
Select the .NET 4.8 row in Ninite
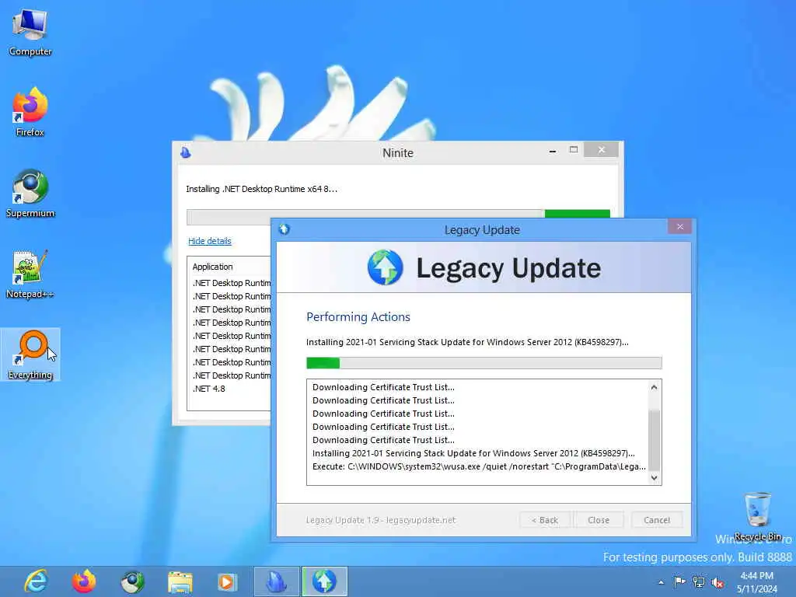coord(208,389)
